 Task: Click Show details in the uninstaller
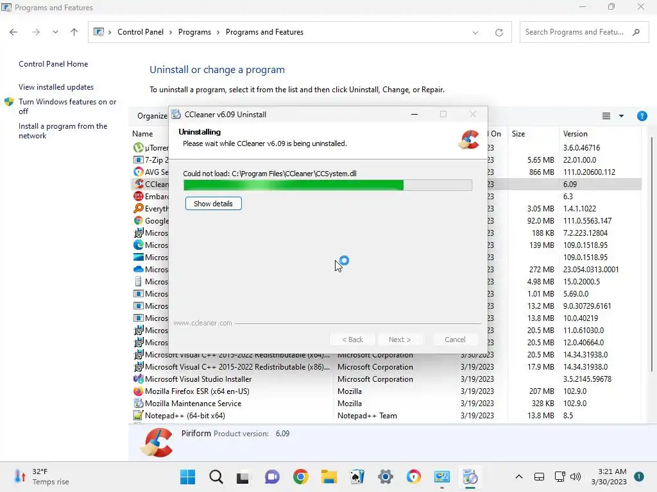point(213,204)
